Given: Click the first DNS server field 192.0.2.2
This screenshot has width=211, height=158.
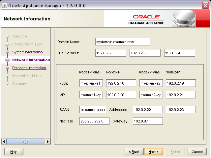Looking at the screenshot, I should (x=111, y=53).
